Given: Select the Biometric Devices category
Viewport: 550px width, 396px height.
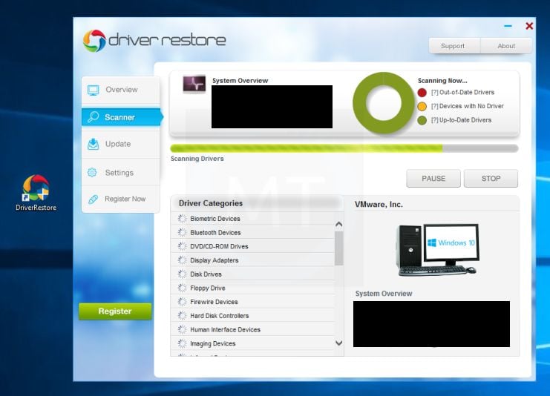Looking at the screenshot, I should [252, 219].
